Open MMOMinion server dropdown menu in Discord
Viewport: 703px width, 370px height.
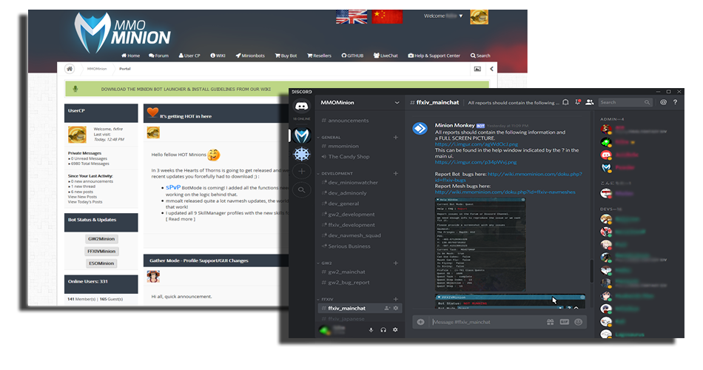click(x=397, y=102)
